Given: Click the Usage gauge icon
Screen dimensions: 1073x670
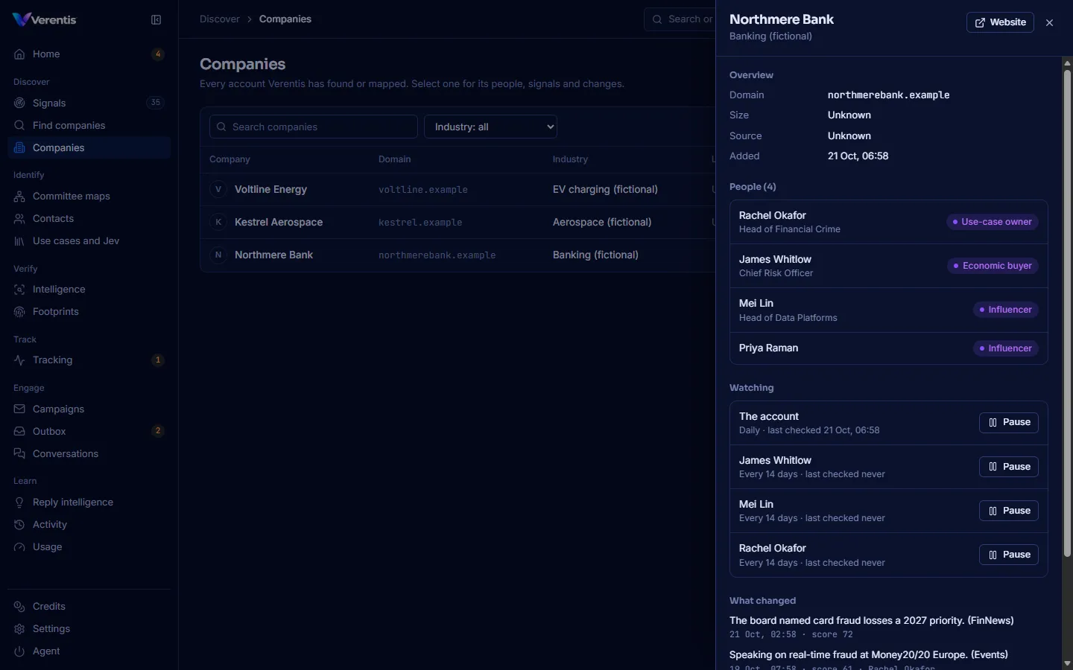Looking at the screenshot, I should [x=19, y=547].
